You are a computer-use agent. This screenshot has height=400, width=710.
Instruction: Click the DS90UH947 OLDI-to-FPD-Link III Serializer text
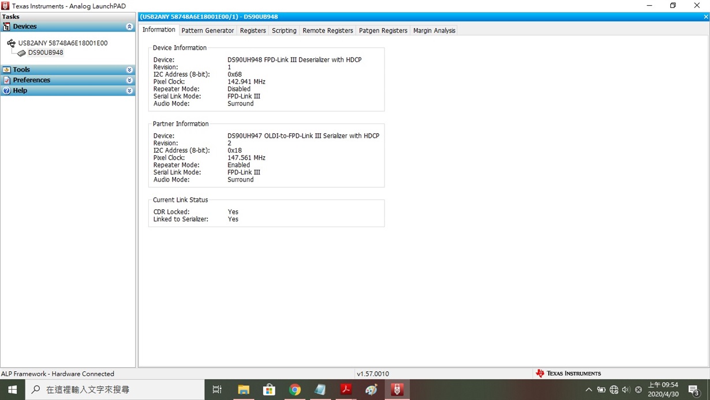pos(304,136)
